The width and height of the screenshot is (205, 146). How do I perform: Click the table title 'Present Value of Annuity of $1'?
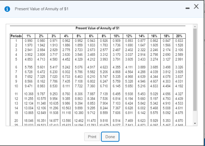click(x=97, y=28)
